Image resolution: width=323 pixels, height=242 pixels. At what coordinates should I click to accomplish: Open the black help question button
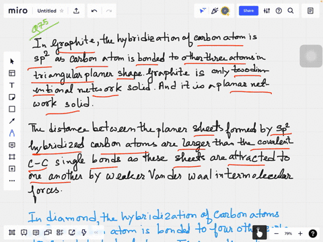click(x=313, y=233)
